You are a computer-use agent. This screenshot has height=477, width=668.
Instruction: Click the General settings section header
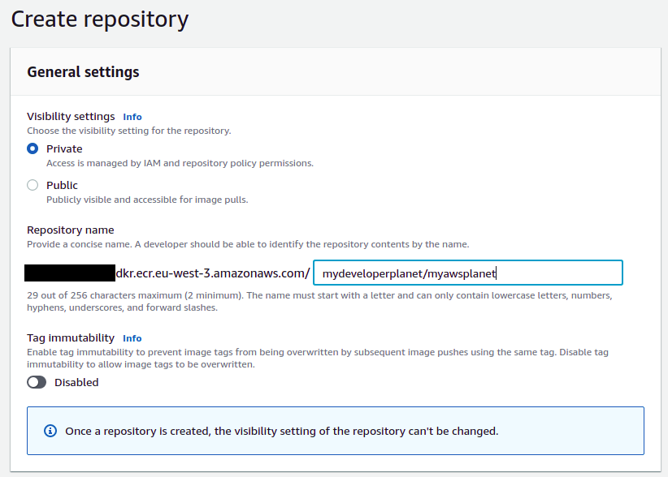click(x=83, y=71)
